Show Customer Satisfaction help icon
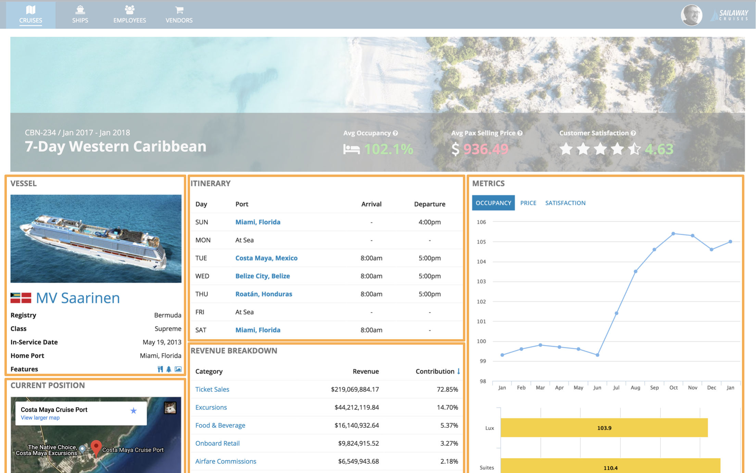The width and height of the screenshot is (756, 473). [x=633, y=133]
